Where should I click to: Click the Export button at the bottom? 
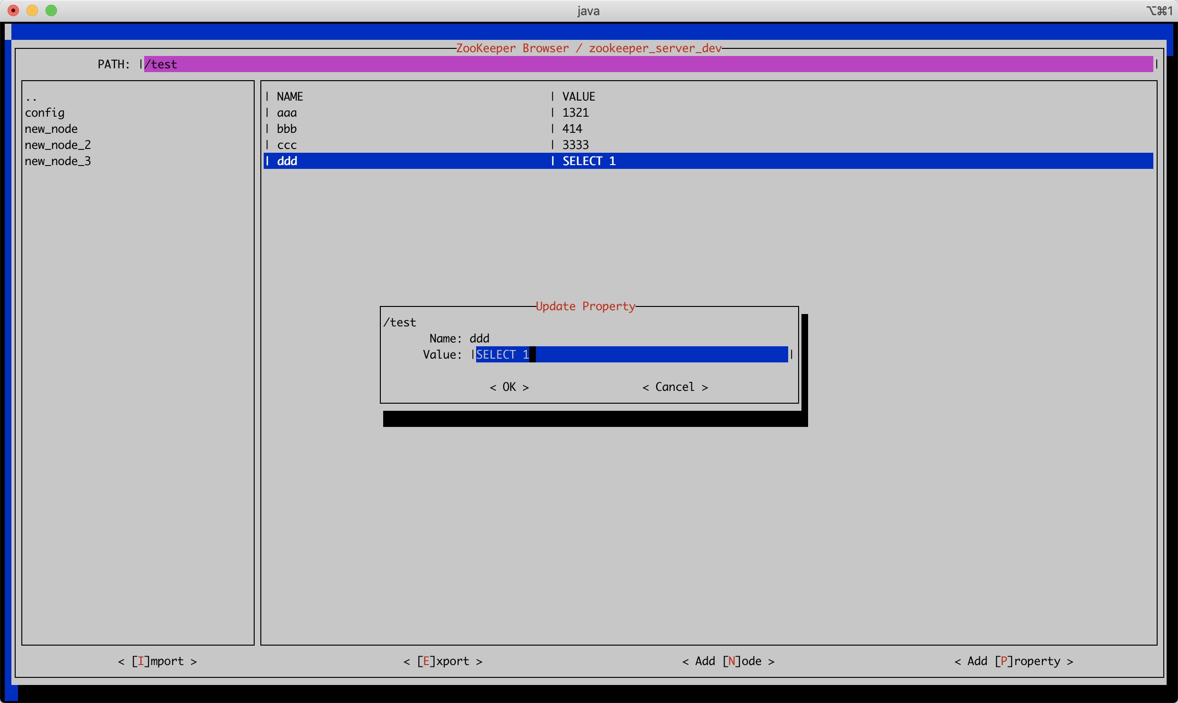(x=443, y=661)
